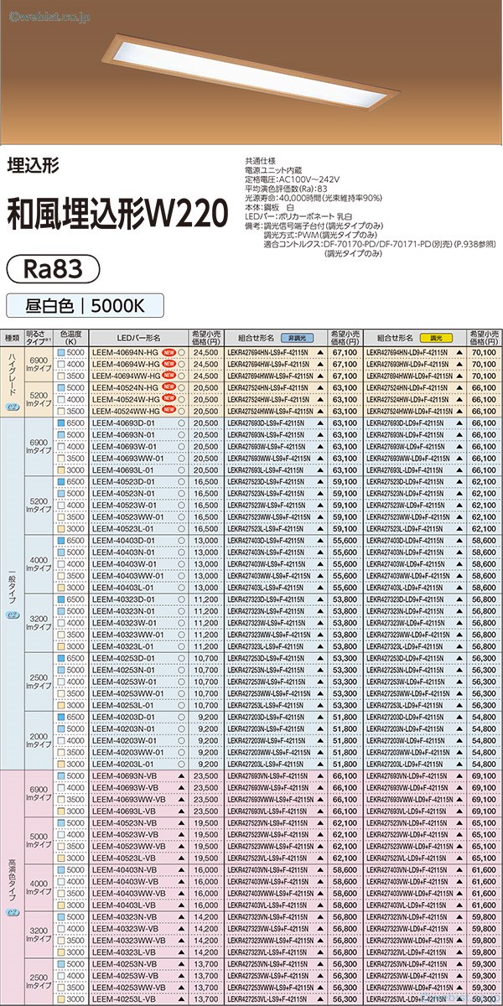
Task: Click the blue 非調光 badge in header
Action: (x=299, y=338)
